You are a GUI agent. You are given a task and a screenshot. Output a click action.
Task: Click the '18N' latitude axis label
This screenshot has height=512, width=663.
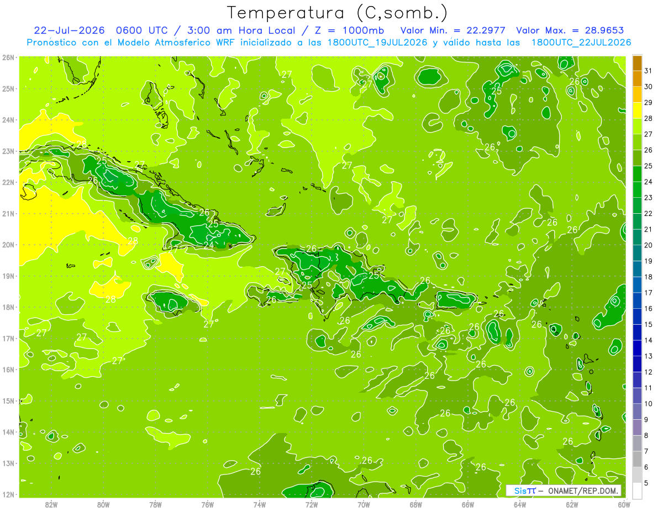(8, 307)
